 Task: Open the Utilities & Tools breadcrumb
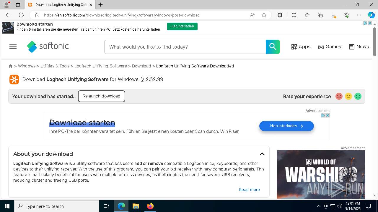(55, 66)
